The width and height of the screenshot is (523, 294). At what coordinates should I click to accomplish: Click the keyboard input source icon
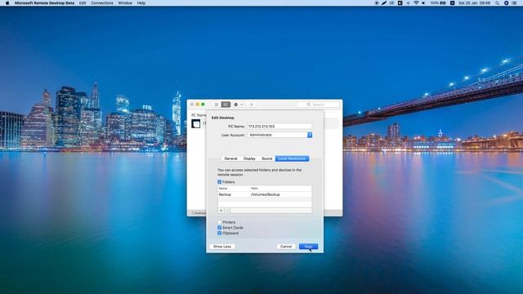click(x=452, y=3)
